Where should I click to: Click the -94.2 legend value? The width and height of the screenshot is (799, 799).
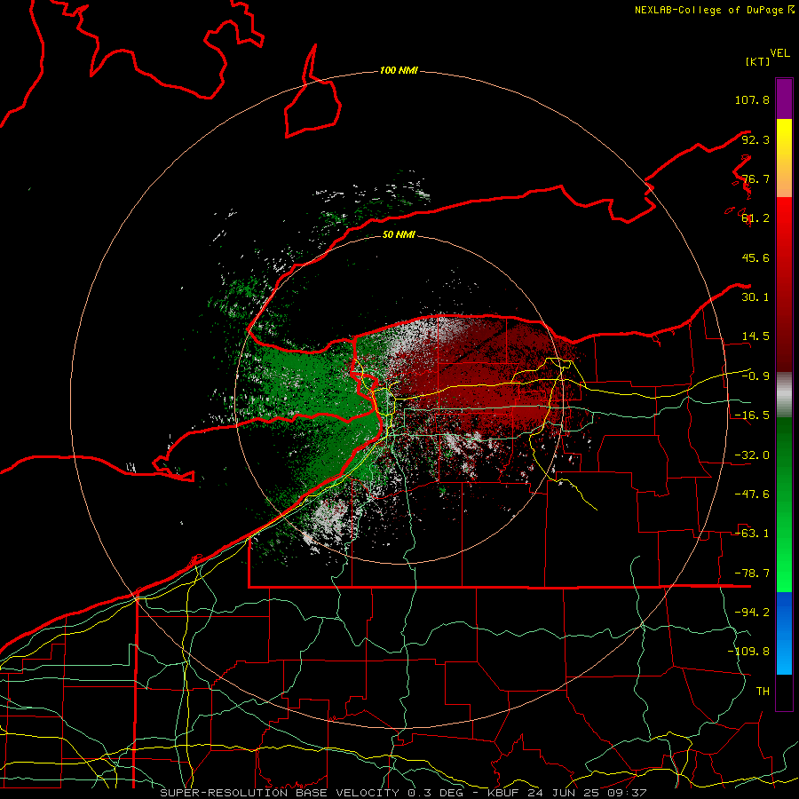[x=752, y=613]
